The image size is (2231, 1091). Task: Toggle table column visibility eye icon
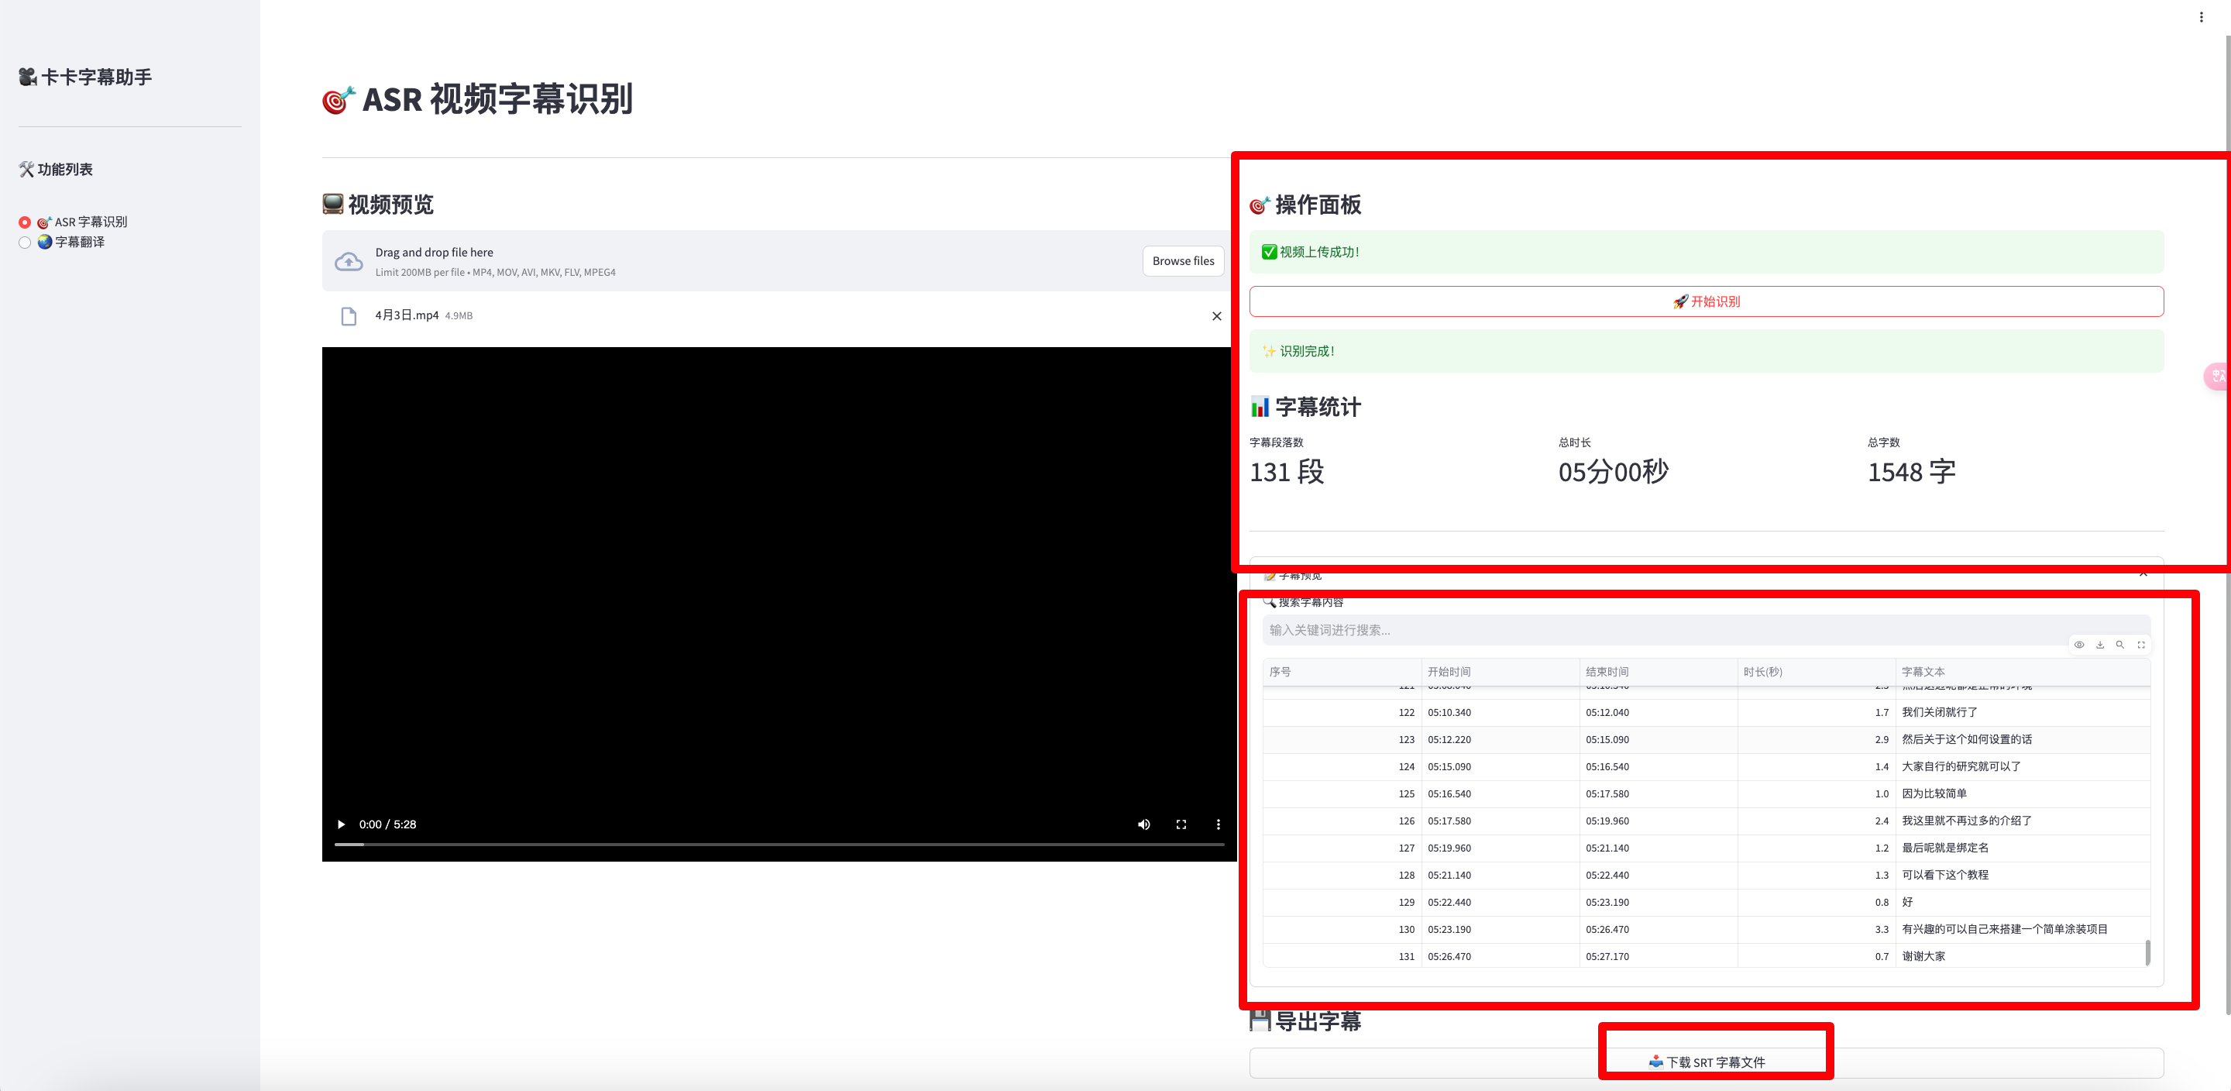(x=2078, y=645)
